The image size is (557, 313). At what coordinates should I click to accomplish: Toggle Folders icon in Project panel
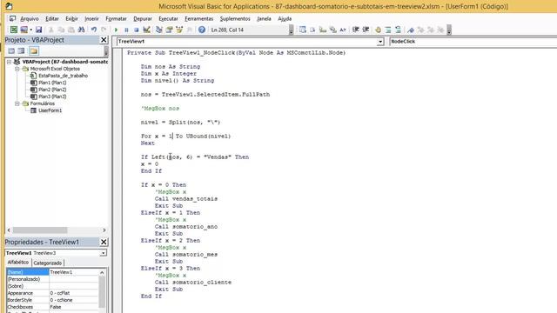[34, 50]
